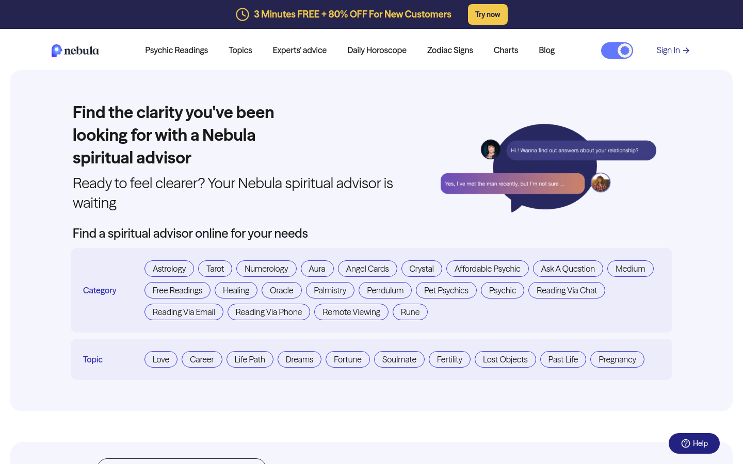743x464 pixels.
Task: Choose Reading Via Chat category
Action: tap(567, 290)
